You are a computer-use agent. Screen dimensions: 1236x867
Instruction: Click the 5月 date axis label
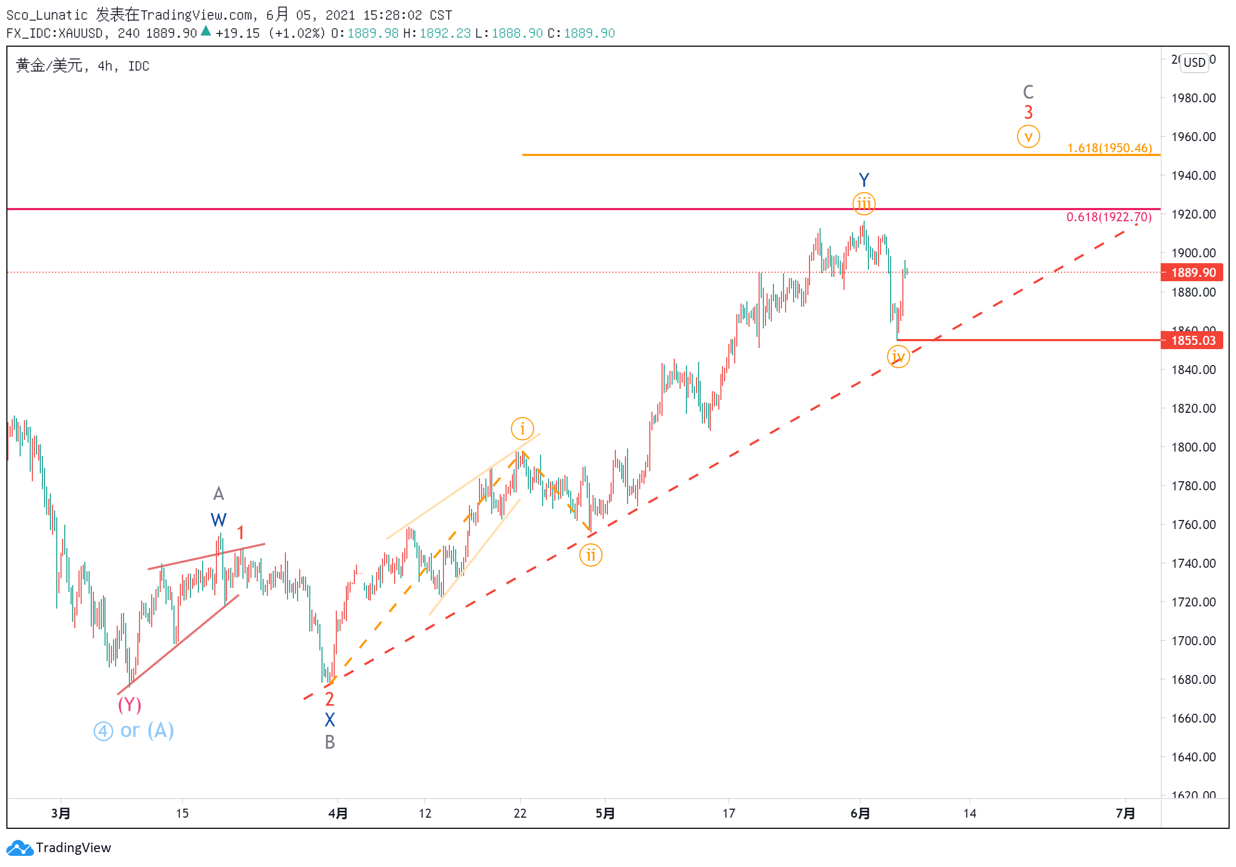[605, 814]
